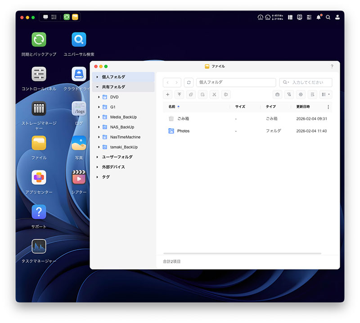Select Media_BackUp folder in sidebar

[x=123, y=117]
